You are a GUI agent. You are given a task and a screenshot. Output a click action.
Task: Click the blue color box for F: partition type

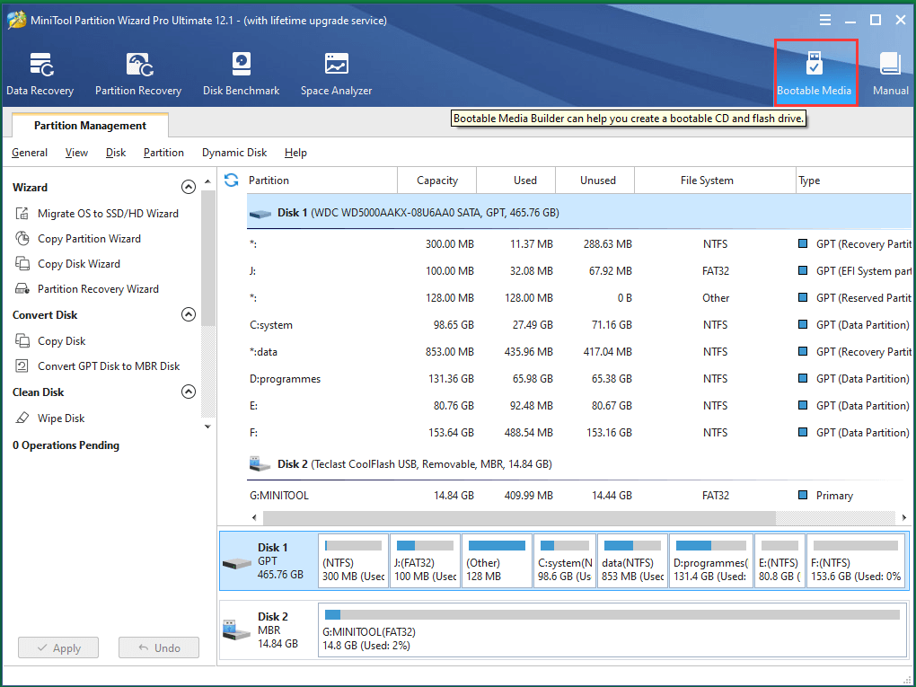803,432
